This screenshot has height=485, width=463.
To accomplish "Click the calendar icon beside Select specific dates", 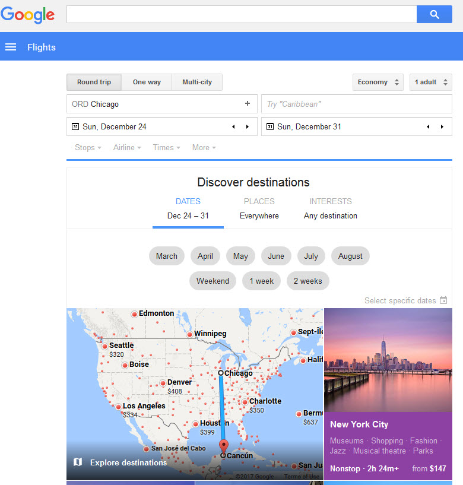I will (443, 300).
